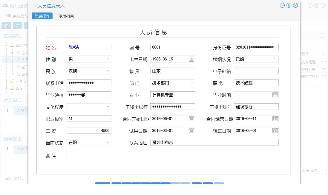Click the leftmost blue button below the form
328x195 pixels.
[x=102, y=184]
